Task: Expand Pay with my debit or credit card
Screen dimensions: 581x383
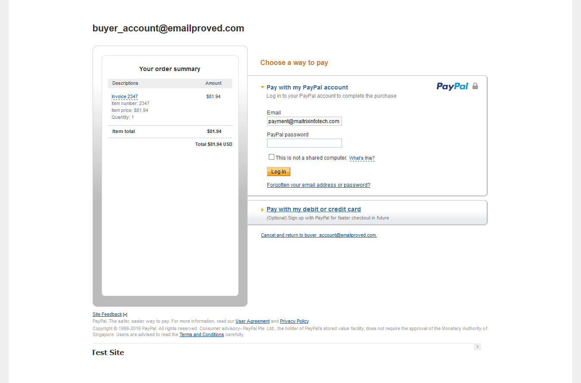Action: (x=314, y=209)
